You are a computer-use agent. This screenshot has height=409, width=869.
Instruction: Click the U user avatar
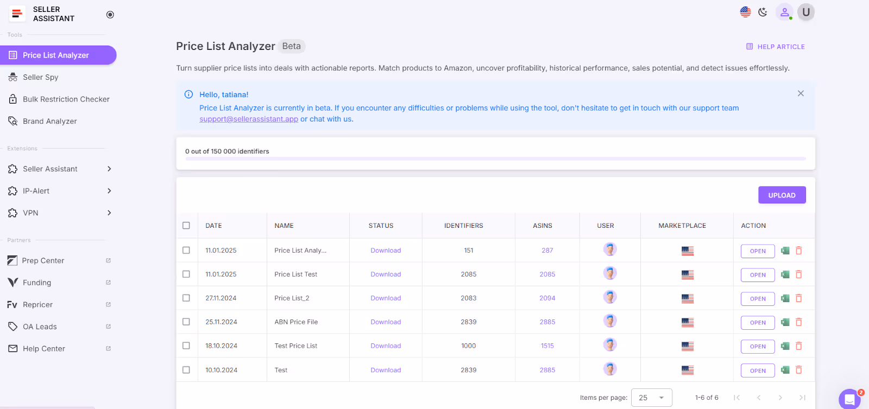806,12
